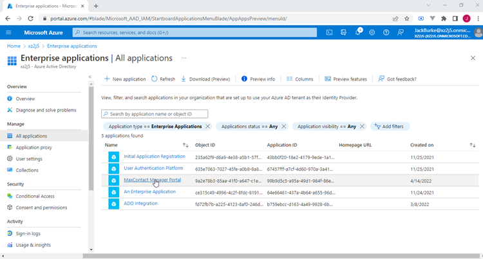Focus the Azure global search bar
483x259 pixels.
(194, 32)
